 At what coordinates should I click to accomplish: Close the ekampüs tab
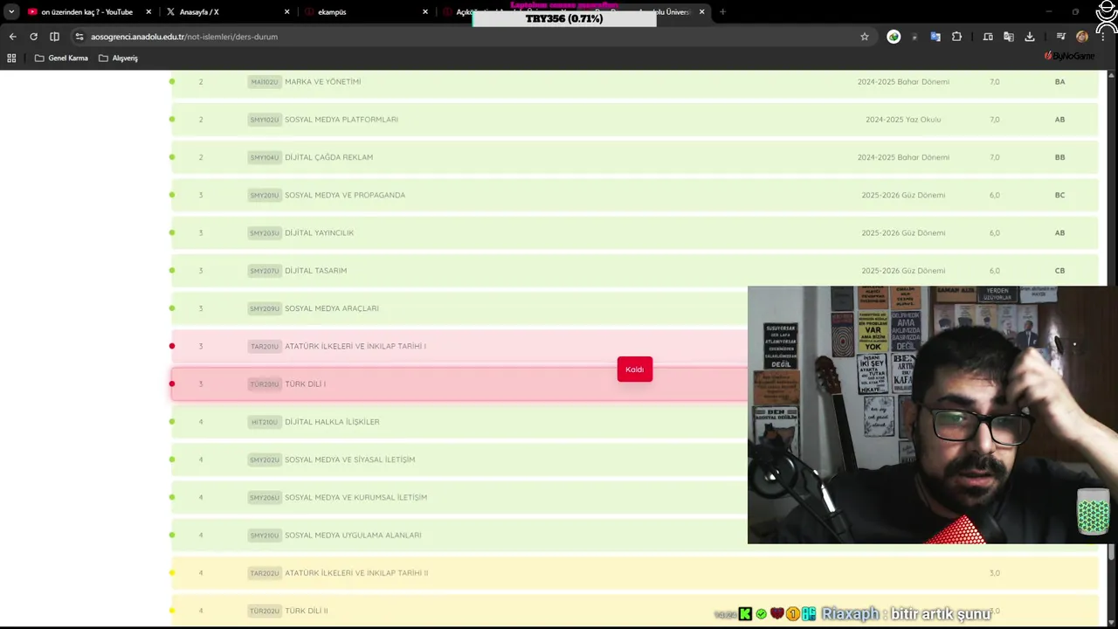pos(425,12)
